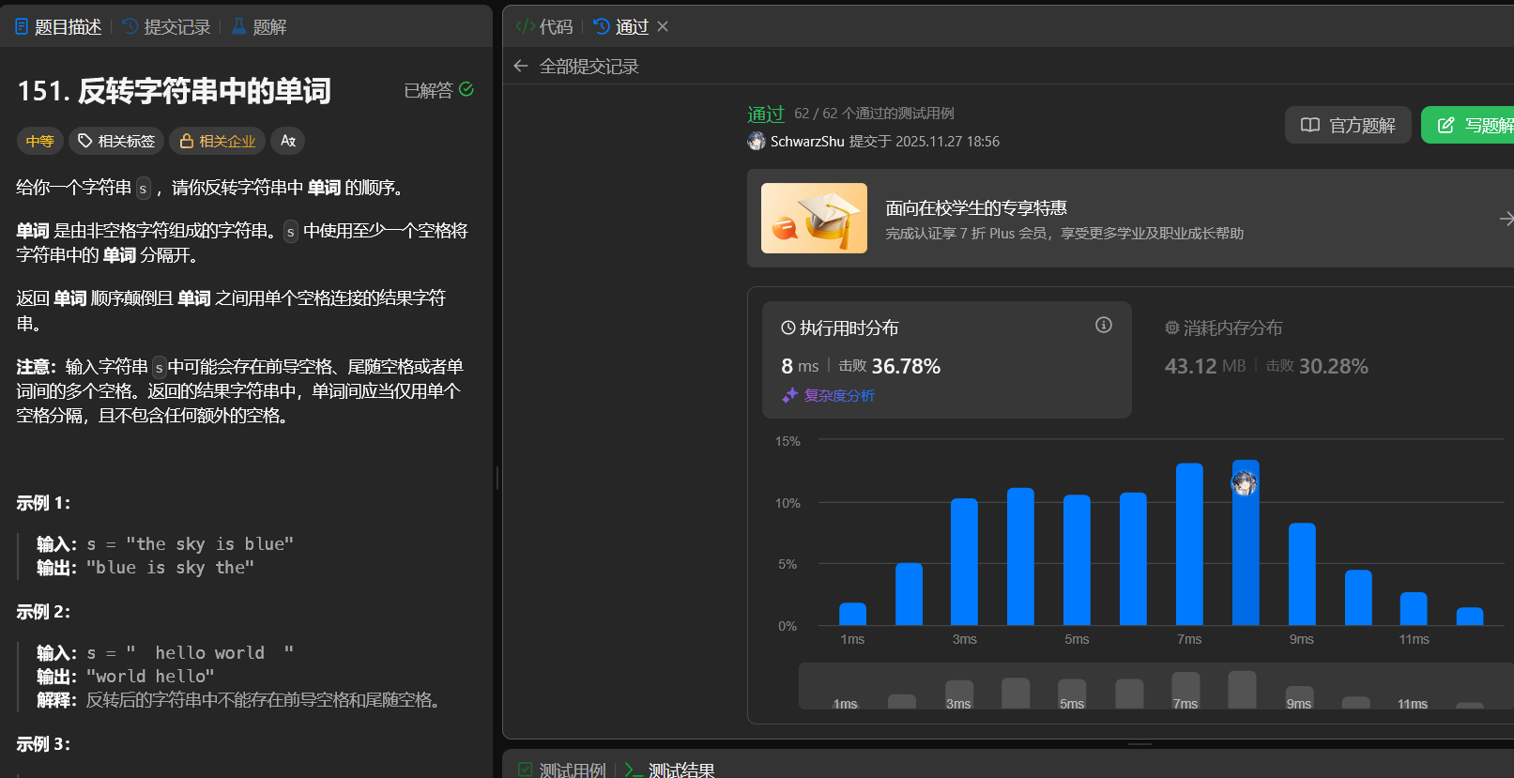Switch to the 提交记录 tab
The height and width of the screenshot is (778, 1514).
pyautogui.click(x=166, y=27)
